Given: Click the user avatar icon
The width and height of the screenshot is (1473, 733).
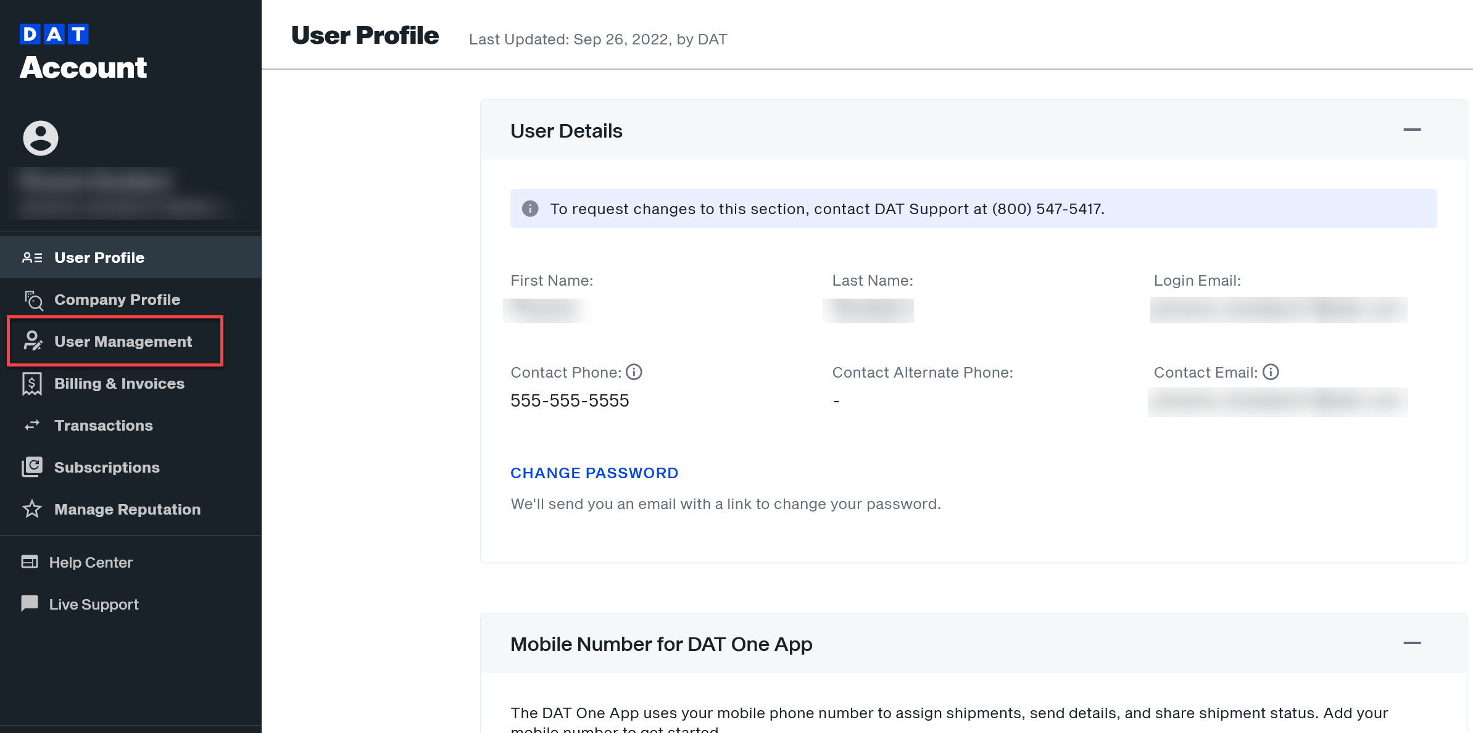Looking at the screenshot, I should point(40,137).
